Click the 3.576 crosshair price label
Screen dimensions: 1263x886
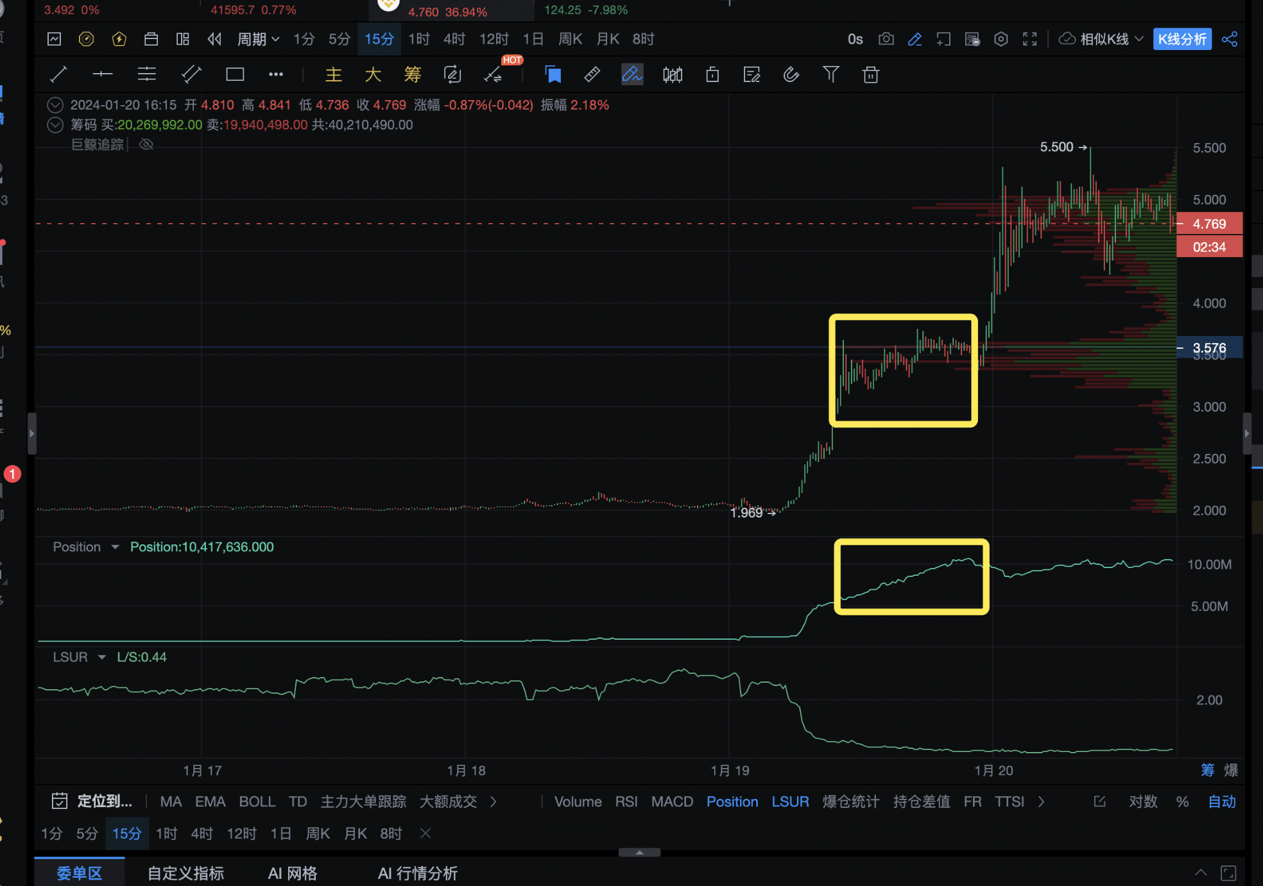[1209, 347]
